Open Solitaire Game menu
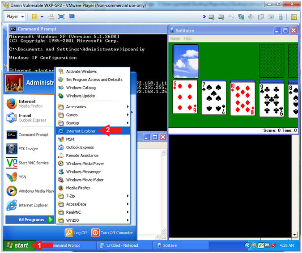302x253 pixels. point(175,38)
